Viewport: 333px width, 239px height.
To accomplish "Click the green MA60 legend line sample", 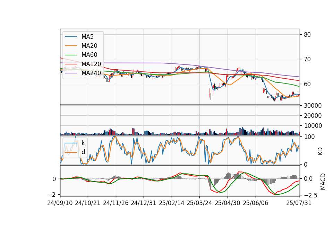I will click(x=71, y=55).
